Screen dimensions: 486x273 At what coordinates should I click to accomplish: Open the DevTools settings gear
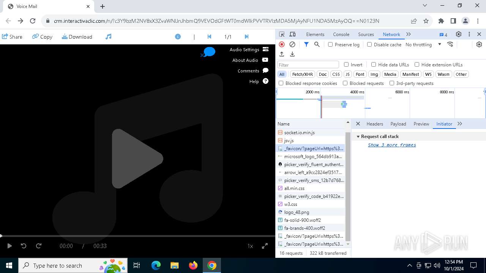(459, 34)
